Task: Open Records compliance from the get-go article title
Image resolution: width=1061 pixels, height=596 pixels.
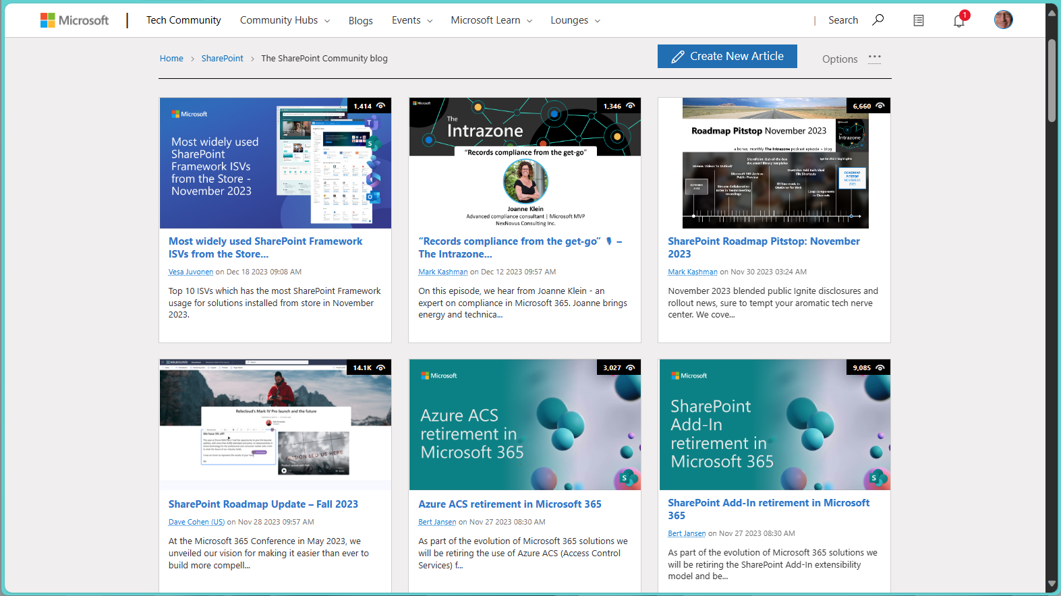Action: click(x=520, y=247)
